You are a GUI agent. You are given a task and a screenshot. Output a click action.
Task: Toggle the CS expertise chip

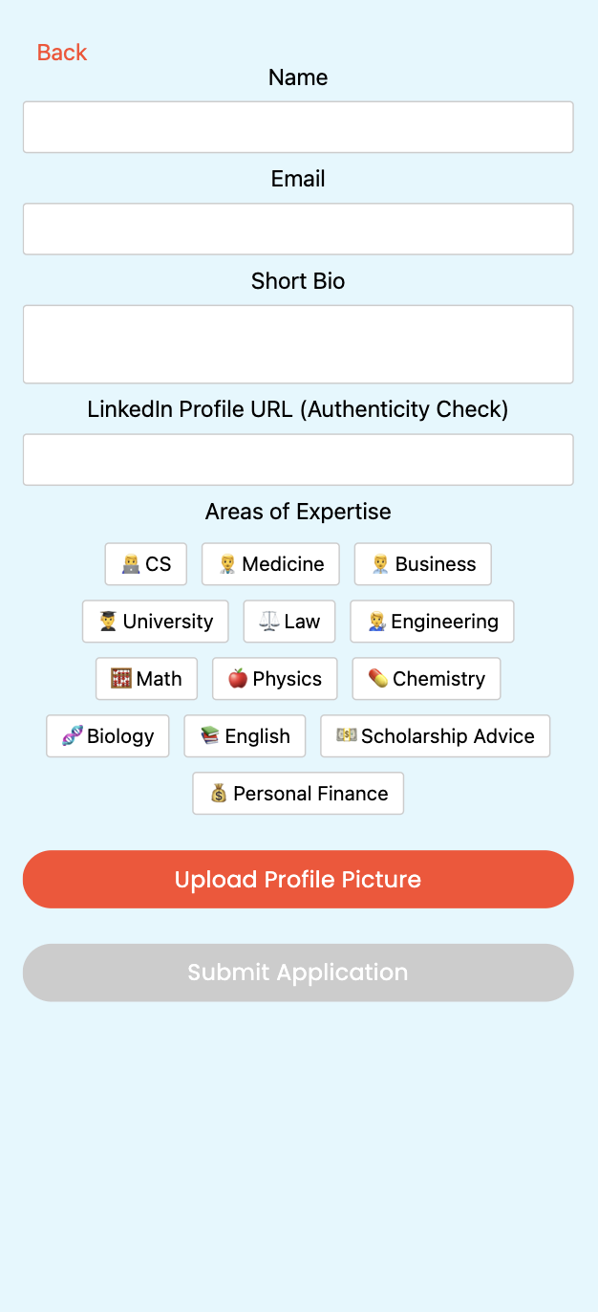pos(146,564)
